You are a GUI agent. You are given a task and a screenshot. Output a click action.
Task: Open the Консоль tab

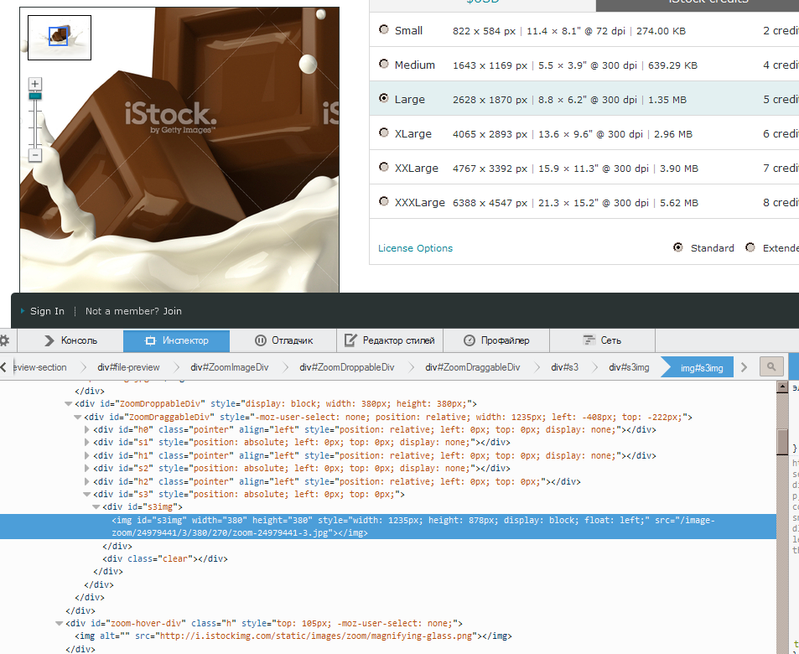point(70,340)
